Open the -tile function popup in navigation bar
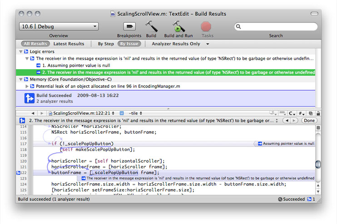Screen dimensions: 337x224 point(134,112)
